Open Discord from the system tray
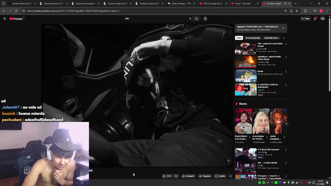The width and height of the screenshot is (331, 186). coord(284,183)
